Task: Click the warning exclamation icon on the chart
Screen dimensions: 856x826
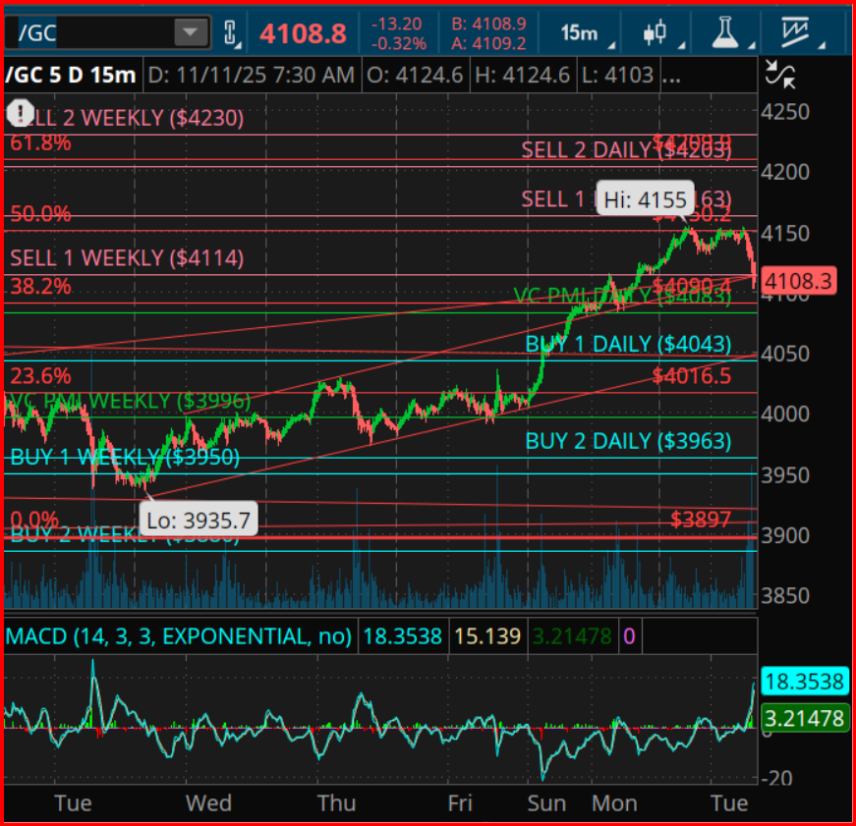Action: 20,114
